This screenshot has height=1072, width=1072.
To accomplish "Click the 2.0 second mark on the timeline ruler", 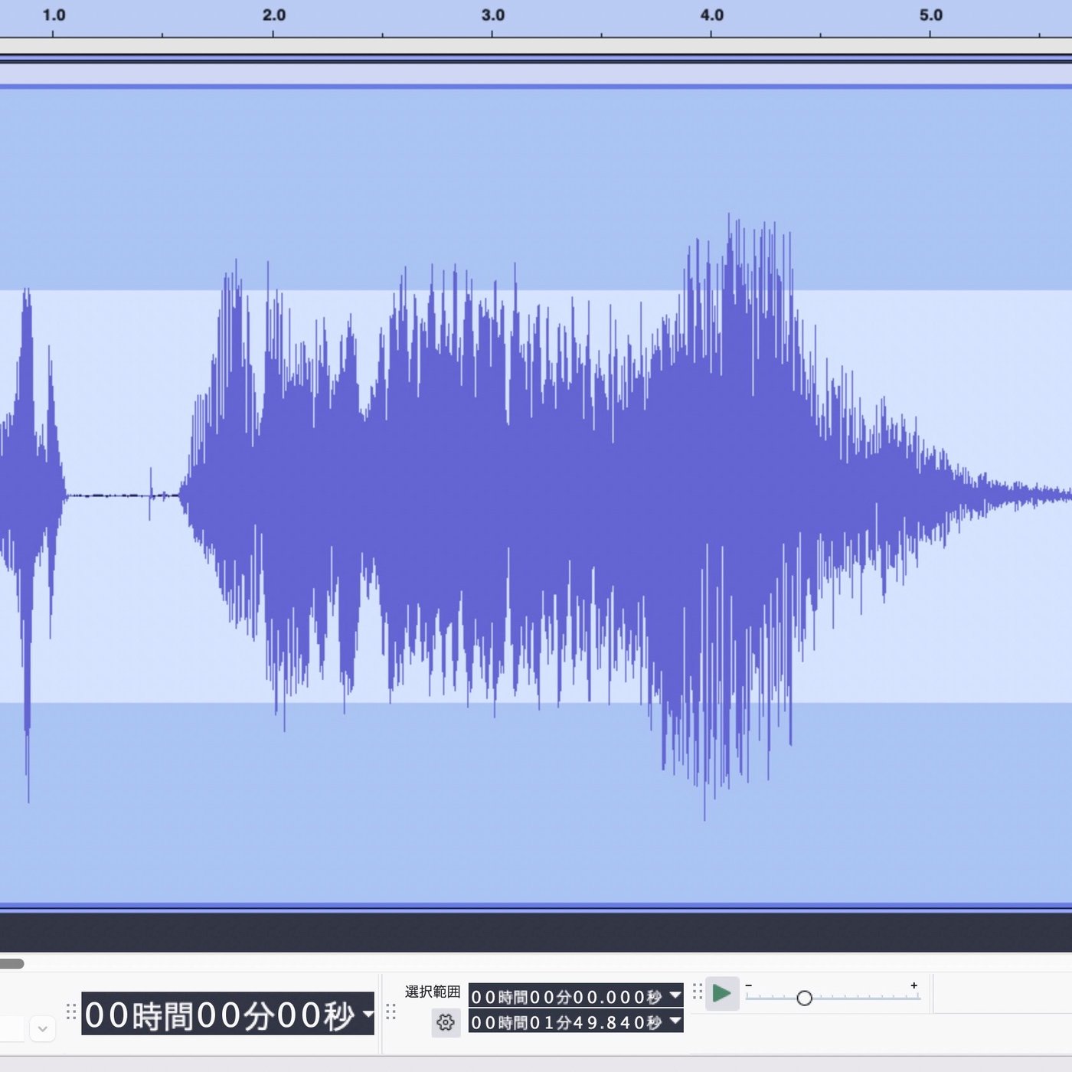I will pyautogui.click(x=273, y=25).
